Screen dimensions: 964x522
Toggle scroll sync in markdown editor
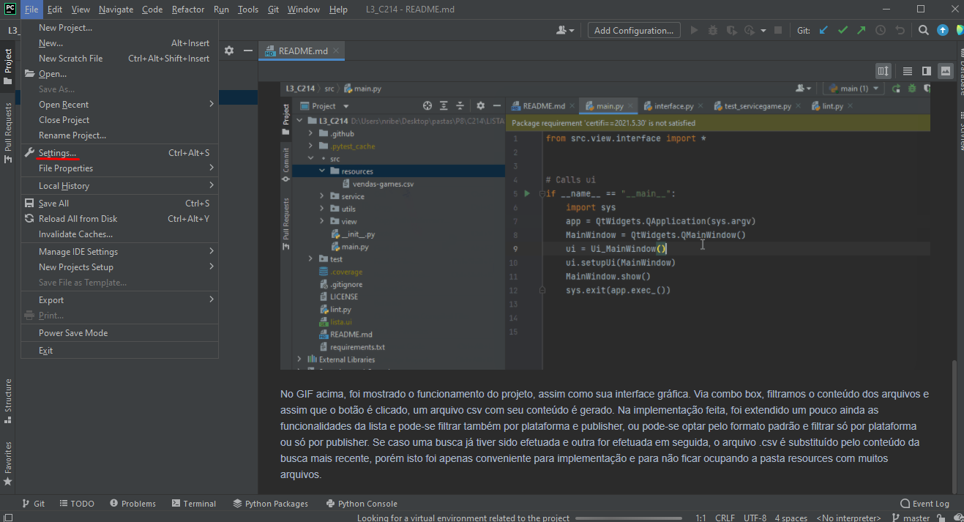(x=883, y=71)
